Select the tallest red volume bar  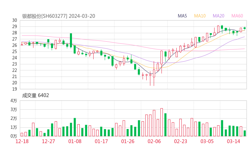[x=161, y=122]
